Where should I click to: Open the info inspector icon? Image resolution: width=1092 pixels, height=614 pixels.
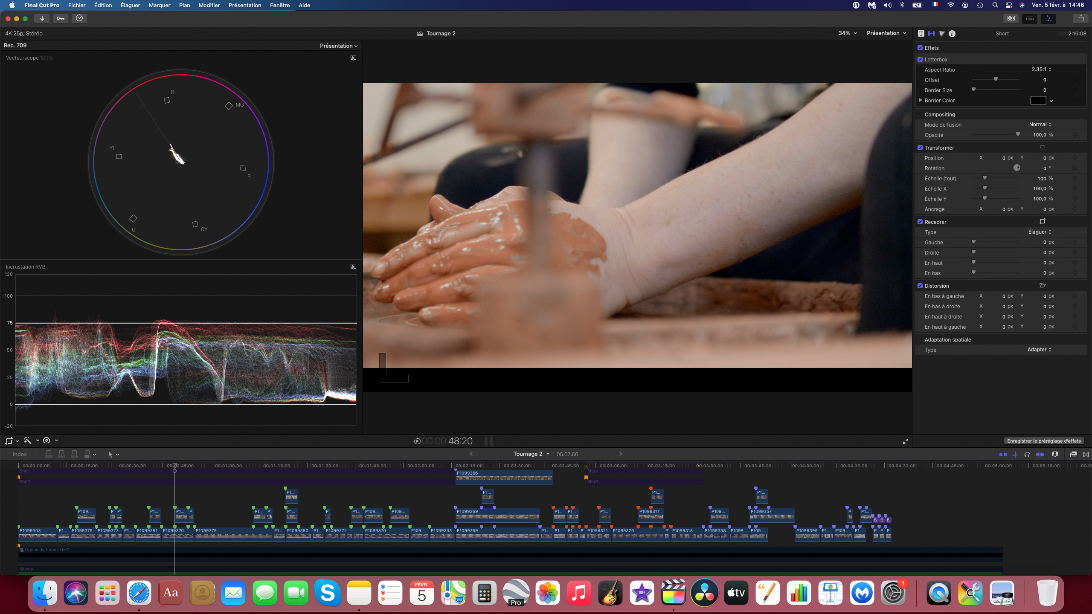[x=952, y=34]
